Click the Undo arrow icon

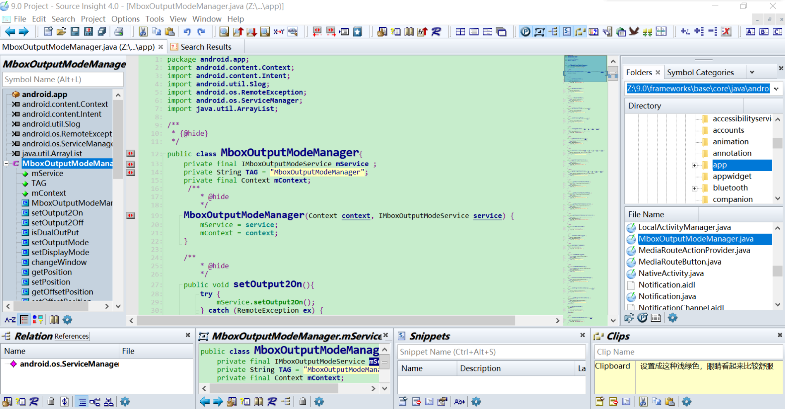187,31
